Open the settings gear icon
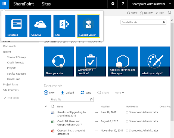The width and height of the screenshot is (174, 138). 113,4
